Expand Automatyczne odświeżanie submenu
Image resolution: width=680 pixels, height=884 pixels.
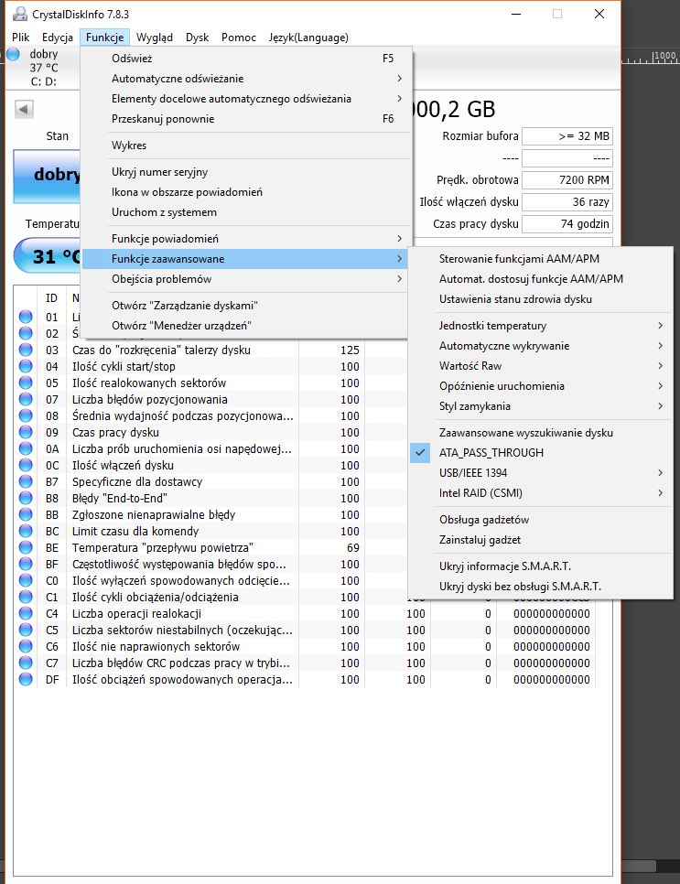244,79
